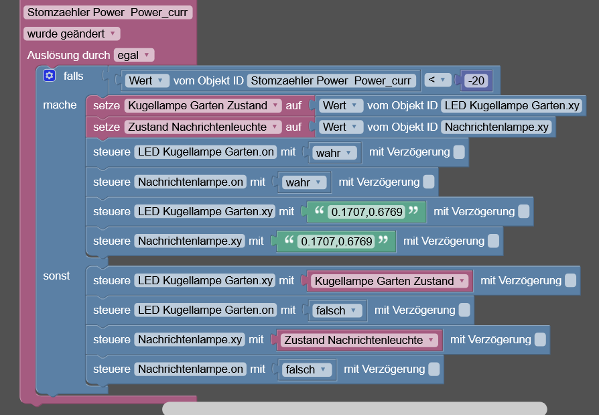Click the 'Auslösung durch' label
Image resolution: width=599 pixels, height=415 pixels.
(69, 56)
